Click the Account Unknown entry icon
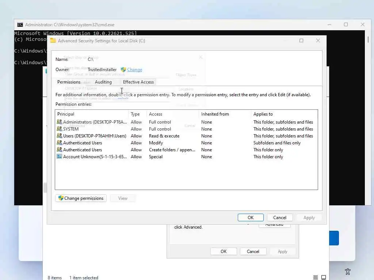Screen dimensions: 374x280 pos(60,156)
